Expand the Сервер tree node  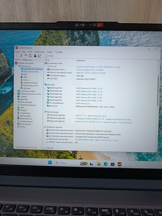(x=16, y=97)
